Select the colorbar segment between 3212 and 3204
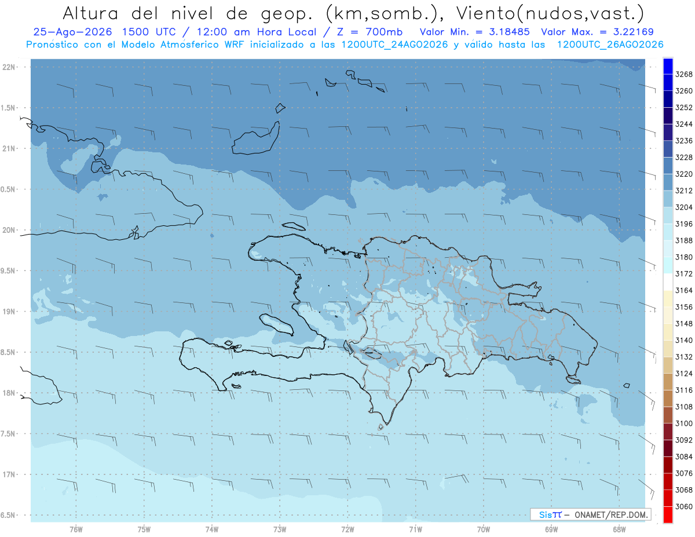This screenshot has height=537, width=695. pos(667,199)
